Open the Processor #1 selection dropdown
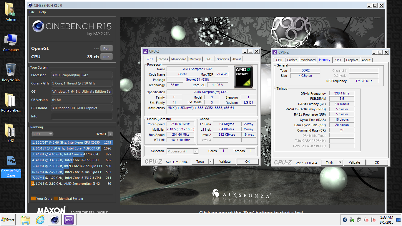This screenshot has height=226, width=402. tap(182, 151)
